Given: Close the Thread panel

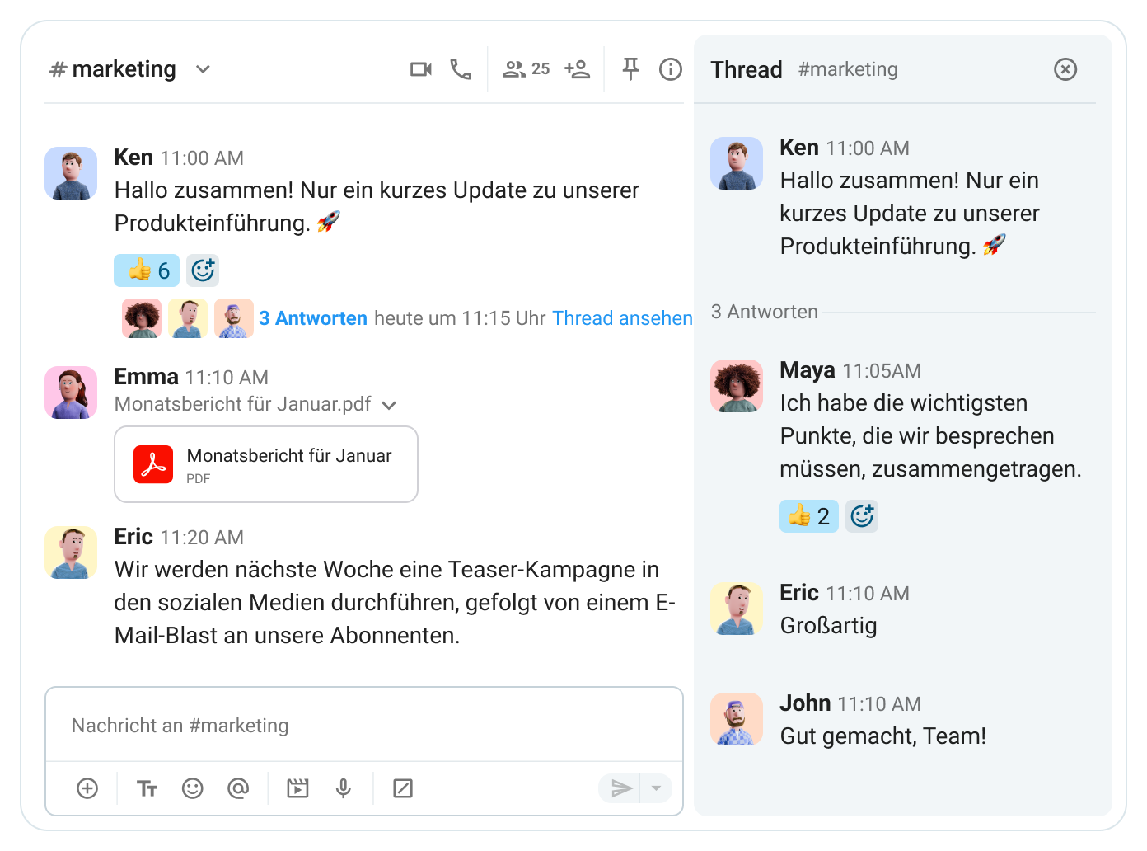Looking at the screenshot, I should 1065,69.
